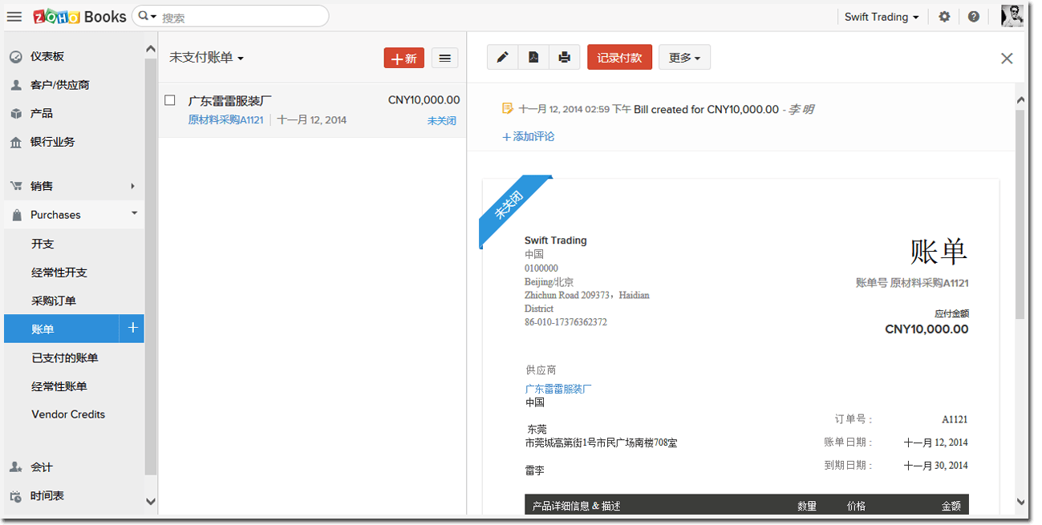This screenshot has height=525, width=1042.
Task: Click the 未关闭 ribbon on the bill
Action: pos(511,206)
